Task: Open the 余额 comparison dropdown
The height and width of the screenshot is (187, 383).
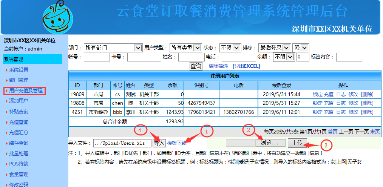Action: pos(284,57)
